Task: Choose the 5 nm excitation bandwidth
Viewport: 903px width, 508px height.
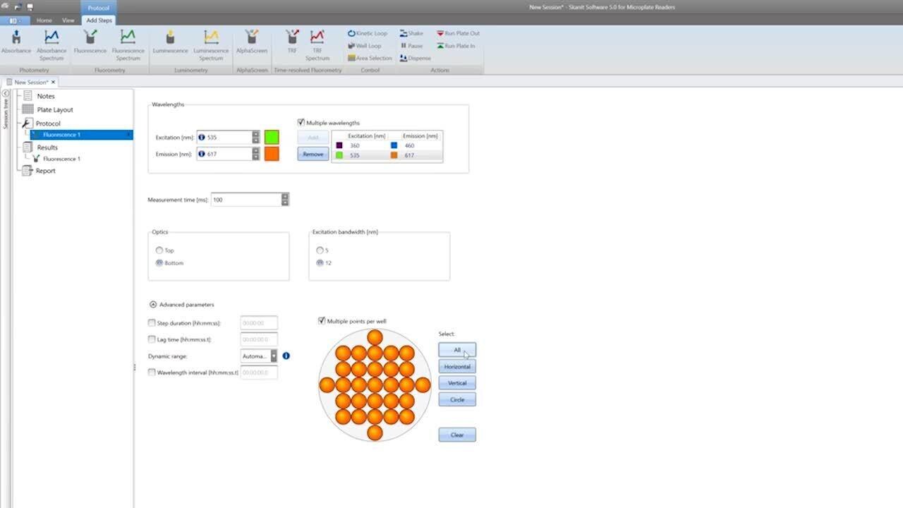Action: [x=320, y=250]
